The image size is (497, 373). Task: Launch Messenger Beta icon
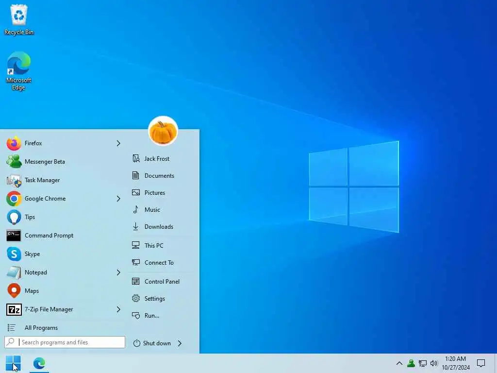click(x=14, y=161)
